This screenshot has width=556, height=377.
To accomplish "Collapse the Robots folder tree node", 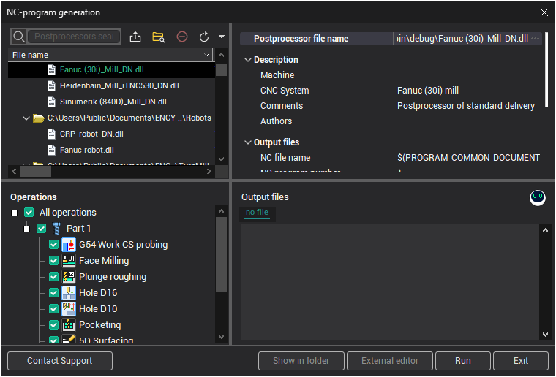I will point(26,118).
